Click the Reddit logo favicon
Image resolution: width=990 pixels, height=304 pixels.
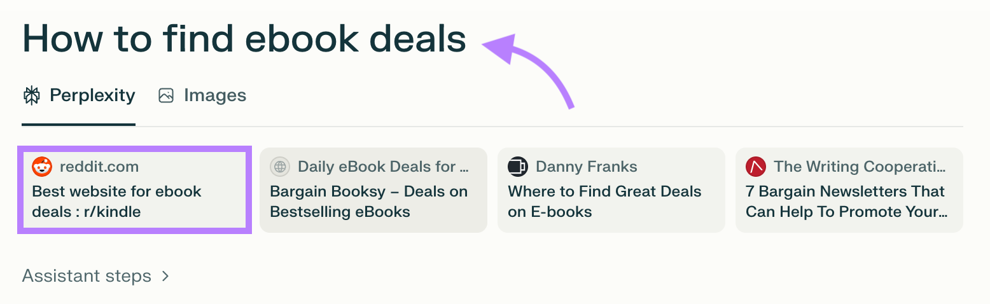(42, 167)
